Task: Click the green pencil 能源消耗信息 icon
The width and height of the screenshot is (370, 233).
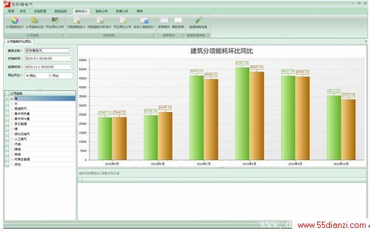Action: (x=198, y=20)
